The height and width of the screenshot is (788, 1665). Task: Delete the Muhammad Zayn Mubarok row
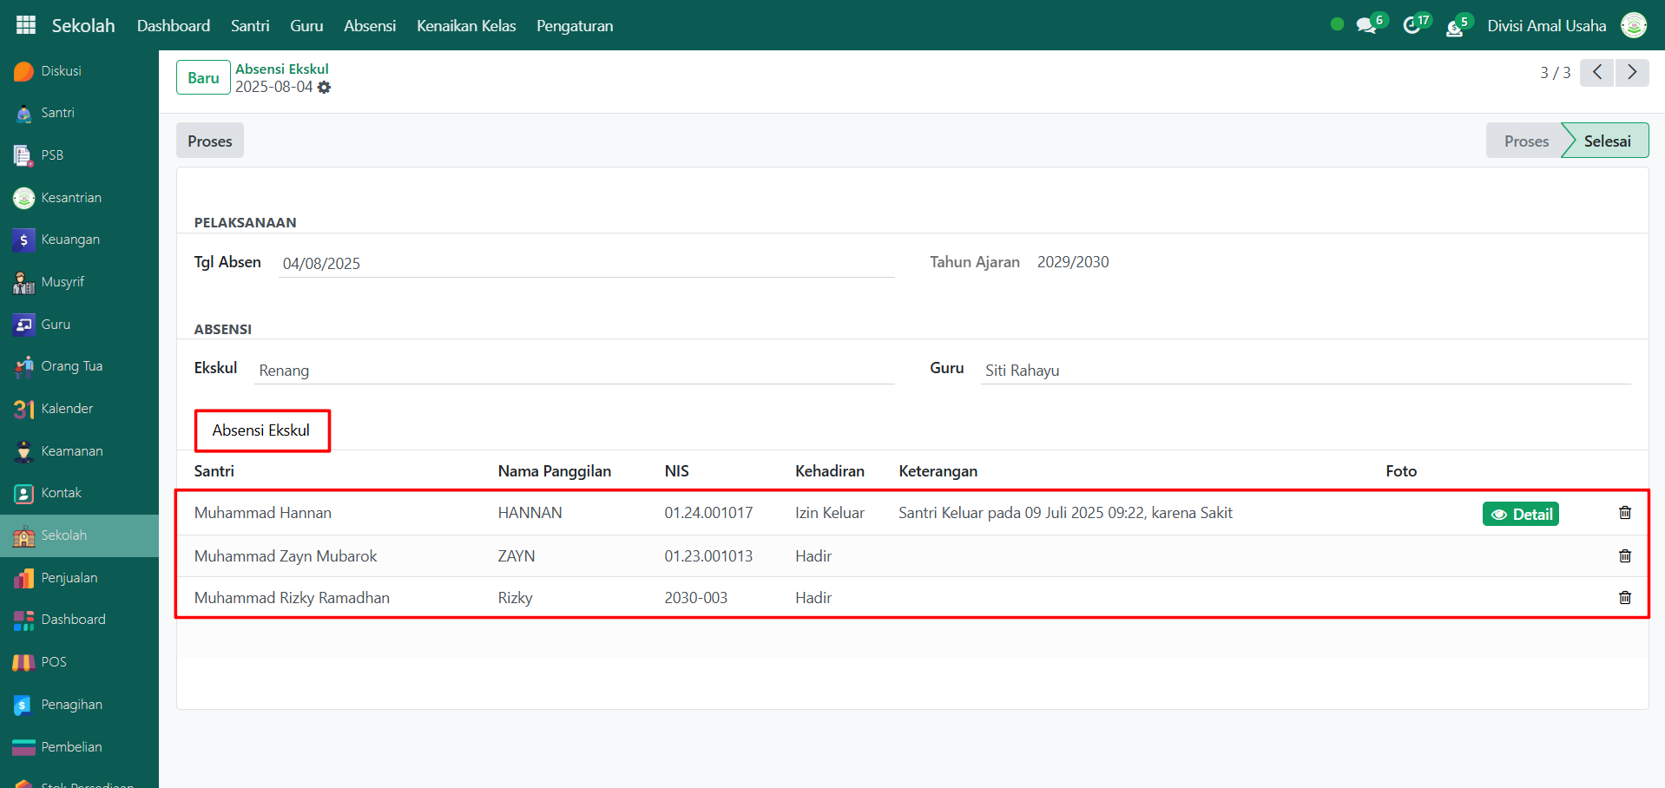coord(1624,556)
